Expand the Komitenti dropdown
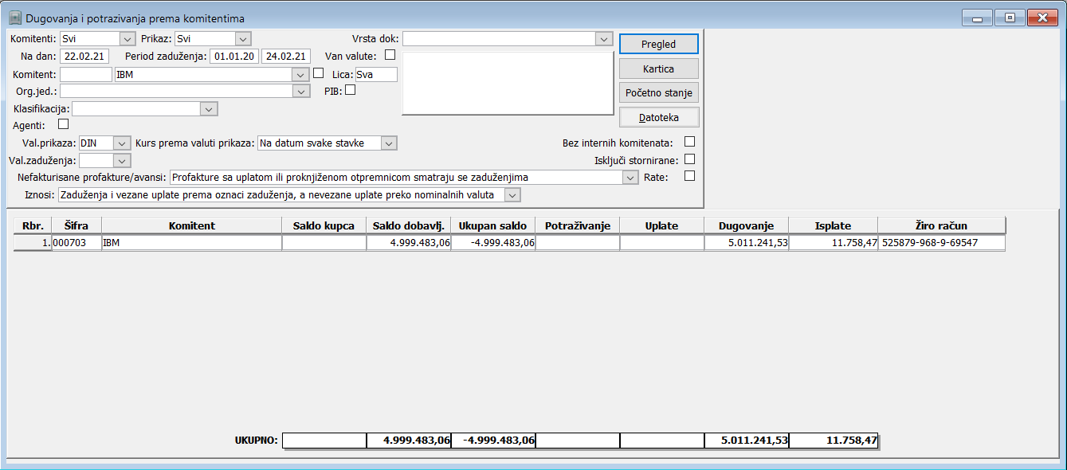The height and width of the screenshot is (470, 1067). (x=127, y=38)
